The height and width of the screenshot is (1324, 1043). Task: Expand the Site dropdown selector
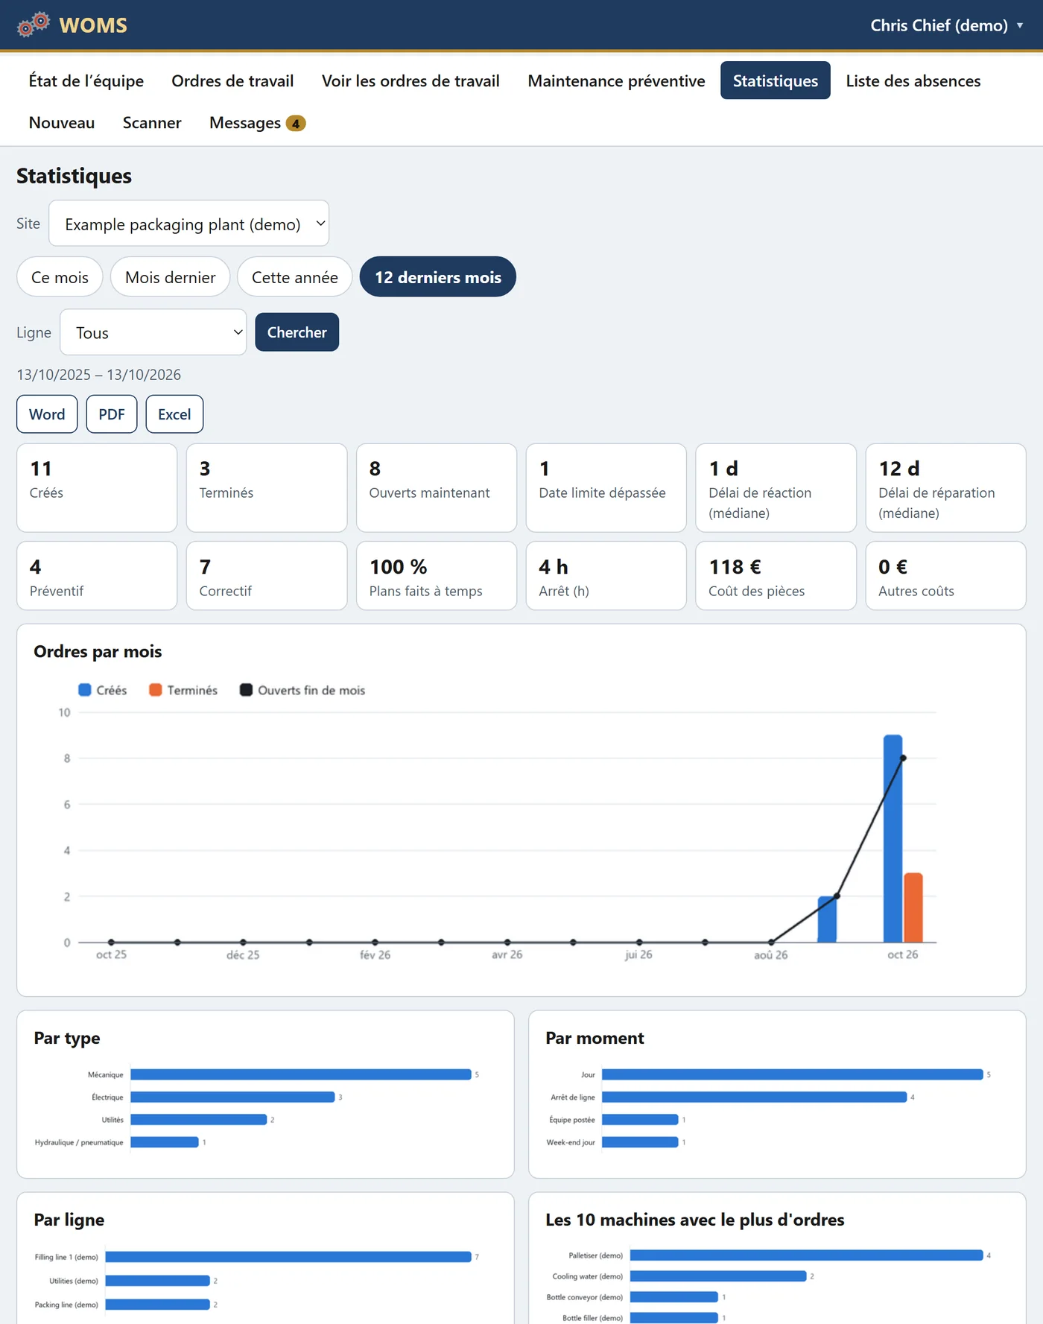(x=188, y=224)
